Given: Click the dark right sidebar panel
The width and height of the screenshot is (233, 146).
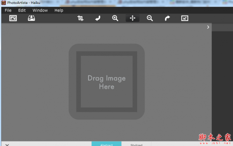Looking at the screenshot, I should (x=222, y=83).
